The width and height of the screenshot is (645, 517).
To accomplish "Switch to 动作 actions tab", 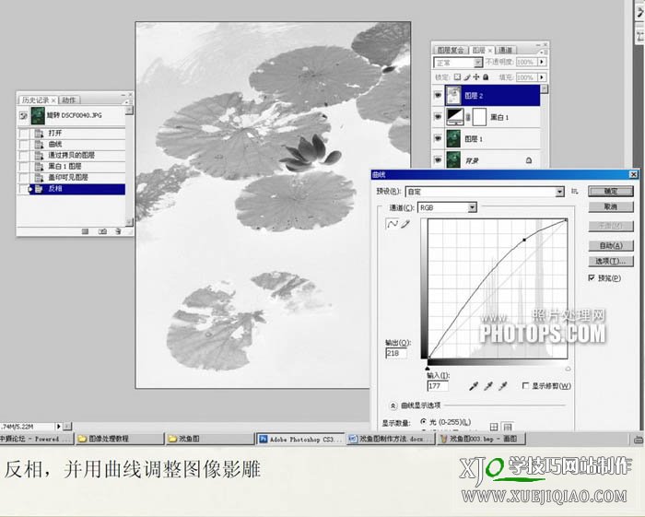I will (69, 100).
